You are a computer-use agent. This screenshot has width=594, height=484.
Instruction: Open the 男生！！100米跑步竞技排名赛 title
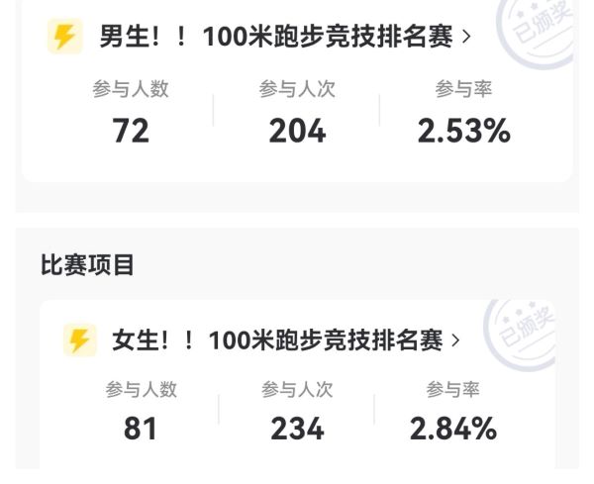[x=275, y=38]
